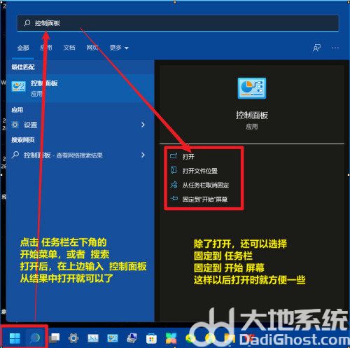This screenshot has height=348, width=350.
Task: Open the computer icon left of Microsoft Store
Action: coord(132,338)
